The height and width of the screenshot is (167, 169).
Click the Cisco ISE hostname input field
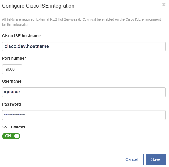84,46
